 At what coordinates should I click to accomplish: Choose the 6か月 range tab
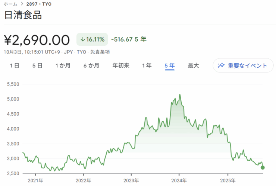[x=91, y=65]
